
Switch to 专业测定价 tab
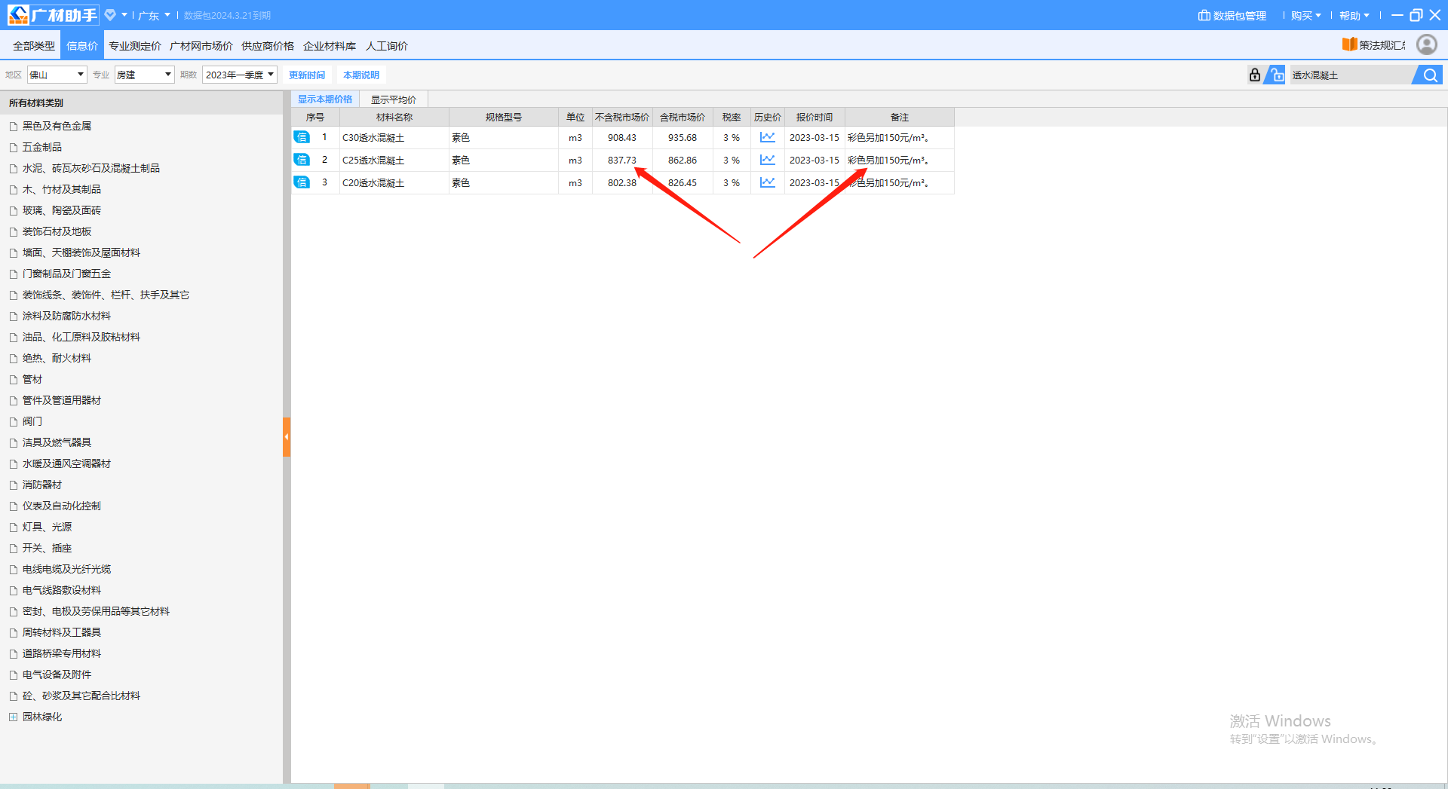tap(135, 46)
